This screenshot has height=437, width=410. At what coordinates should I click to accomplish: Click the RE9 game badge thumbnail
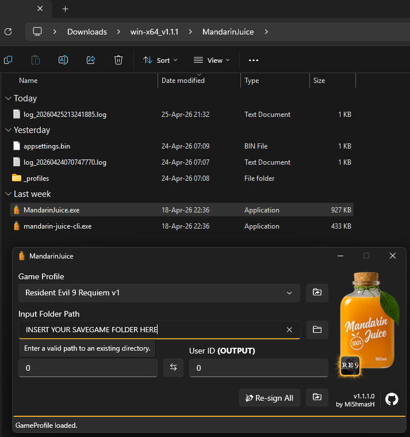[x=350, y=366]
